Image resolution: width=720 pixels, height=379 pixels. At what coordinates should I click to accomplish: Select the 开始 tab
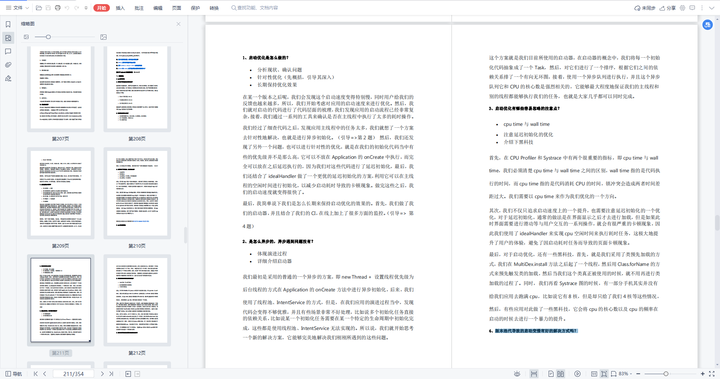[x=102, y=8]
